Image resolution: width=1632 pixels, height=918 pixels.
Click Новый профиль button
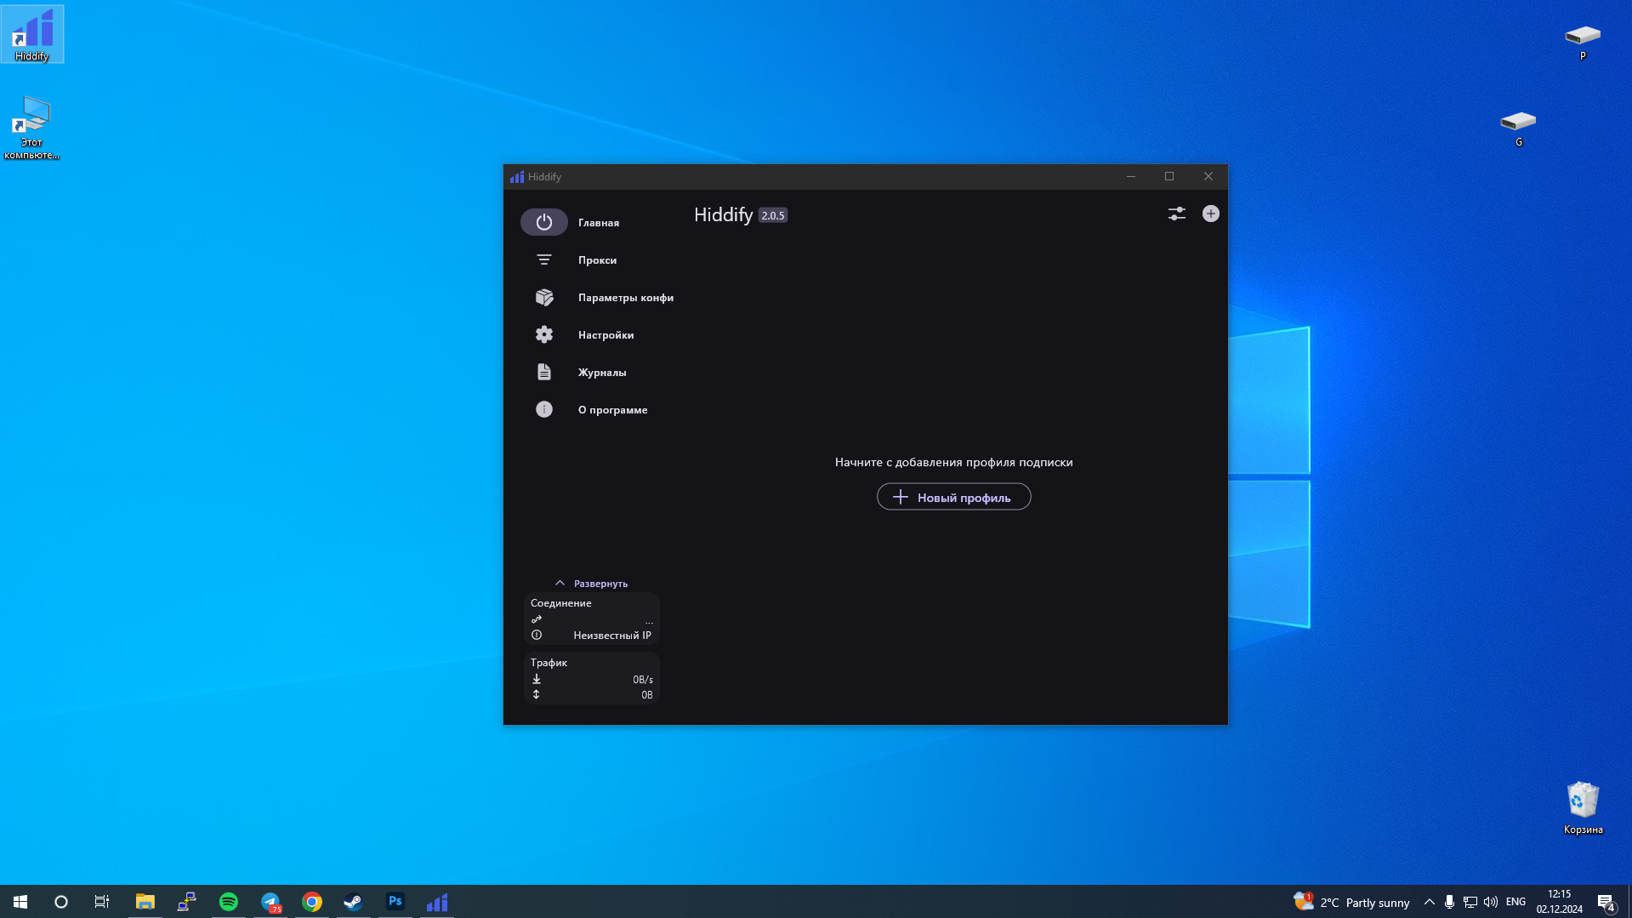[x=953, y=497]
